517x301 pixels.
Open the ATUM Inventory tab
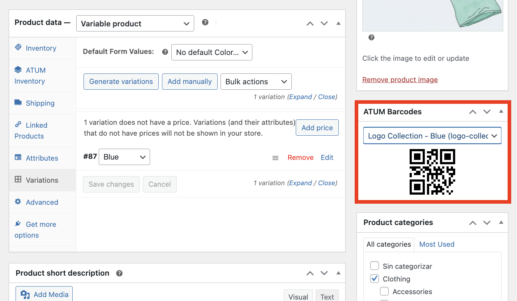(43, 76)
